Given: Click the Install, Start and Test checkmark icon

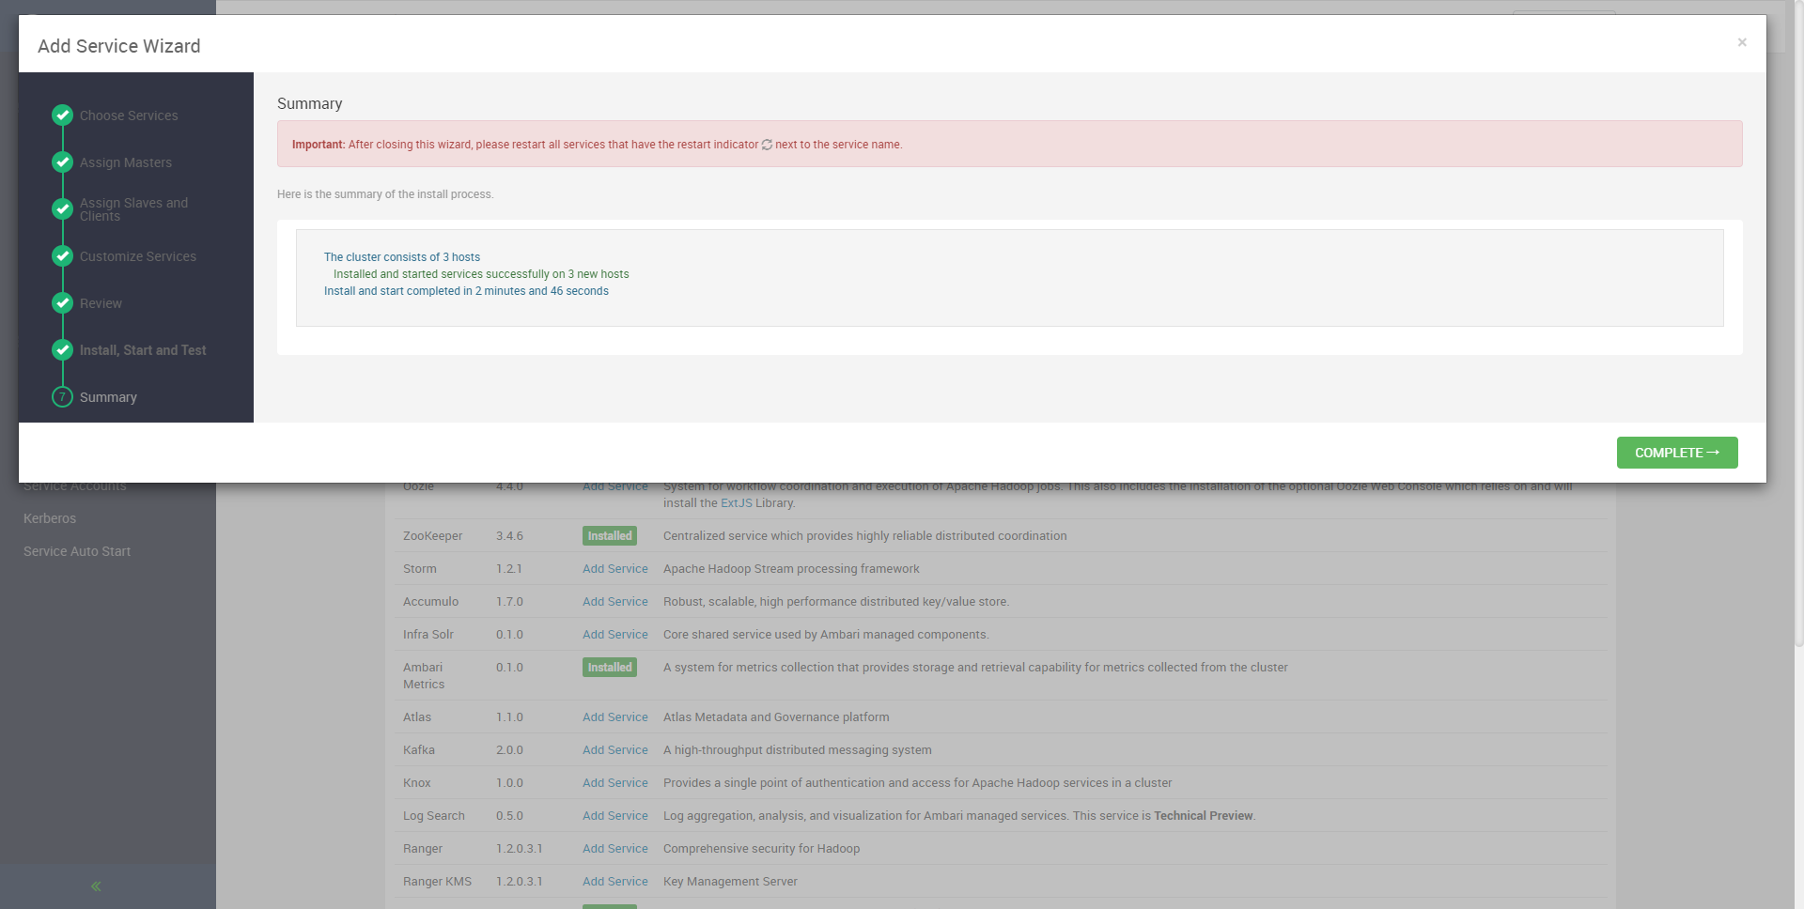Looking at the screenshot, I should point(63,350).
